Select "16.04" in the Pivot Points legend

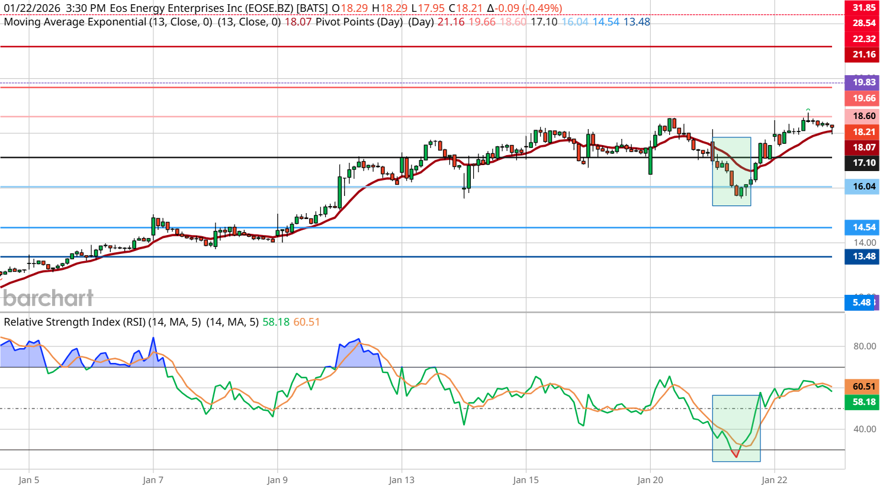(575, 22)
